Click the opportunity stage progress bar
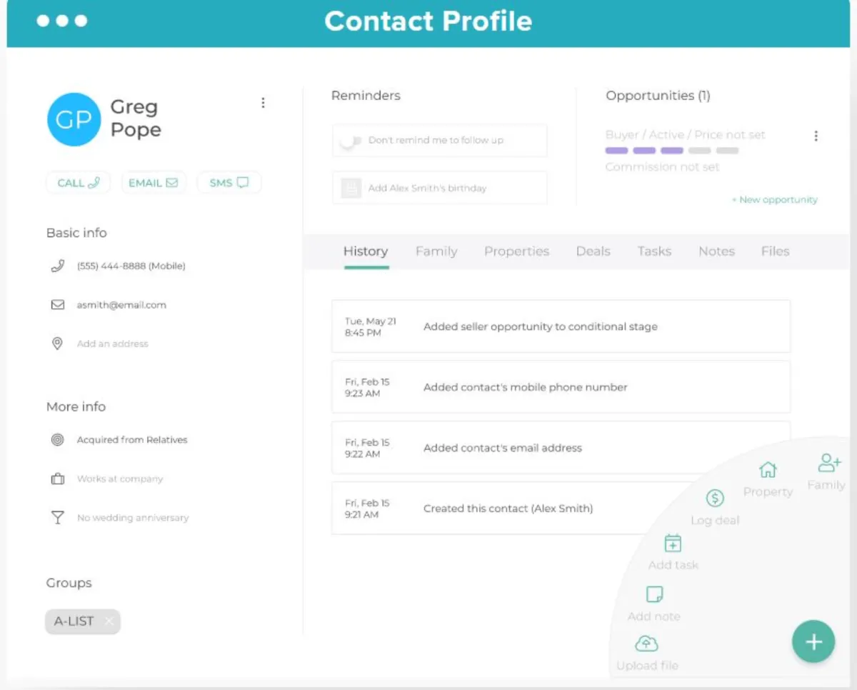Image resolution: width=857 pixels, height=690 pixels. click(x=671, y=151)
